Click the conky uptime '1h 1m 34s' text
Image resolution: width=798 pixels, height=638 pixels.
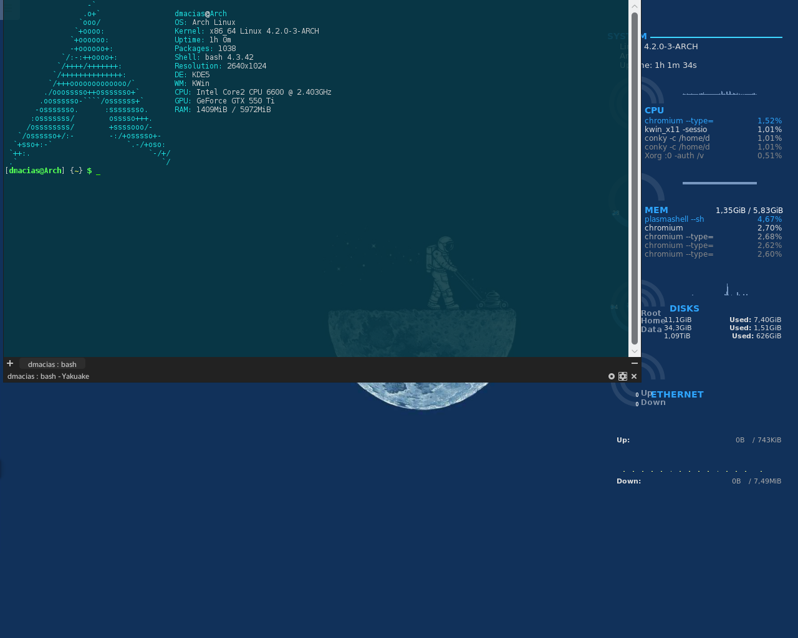point(676,65)
